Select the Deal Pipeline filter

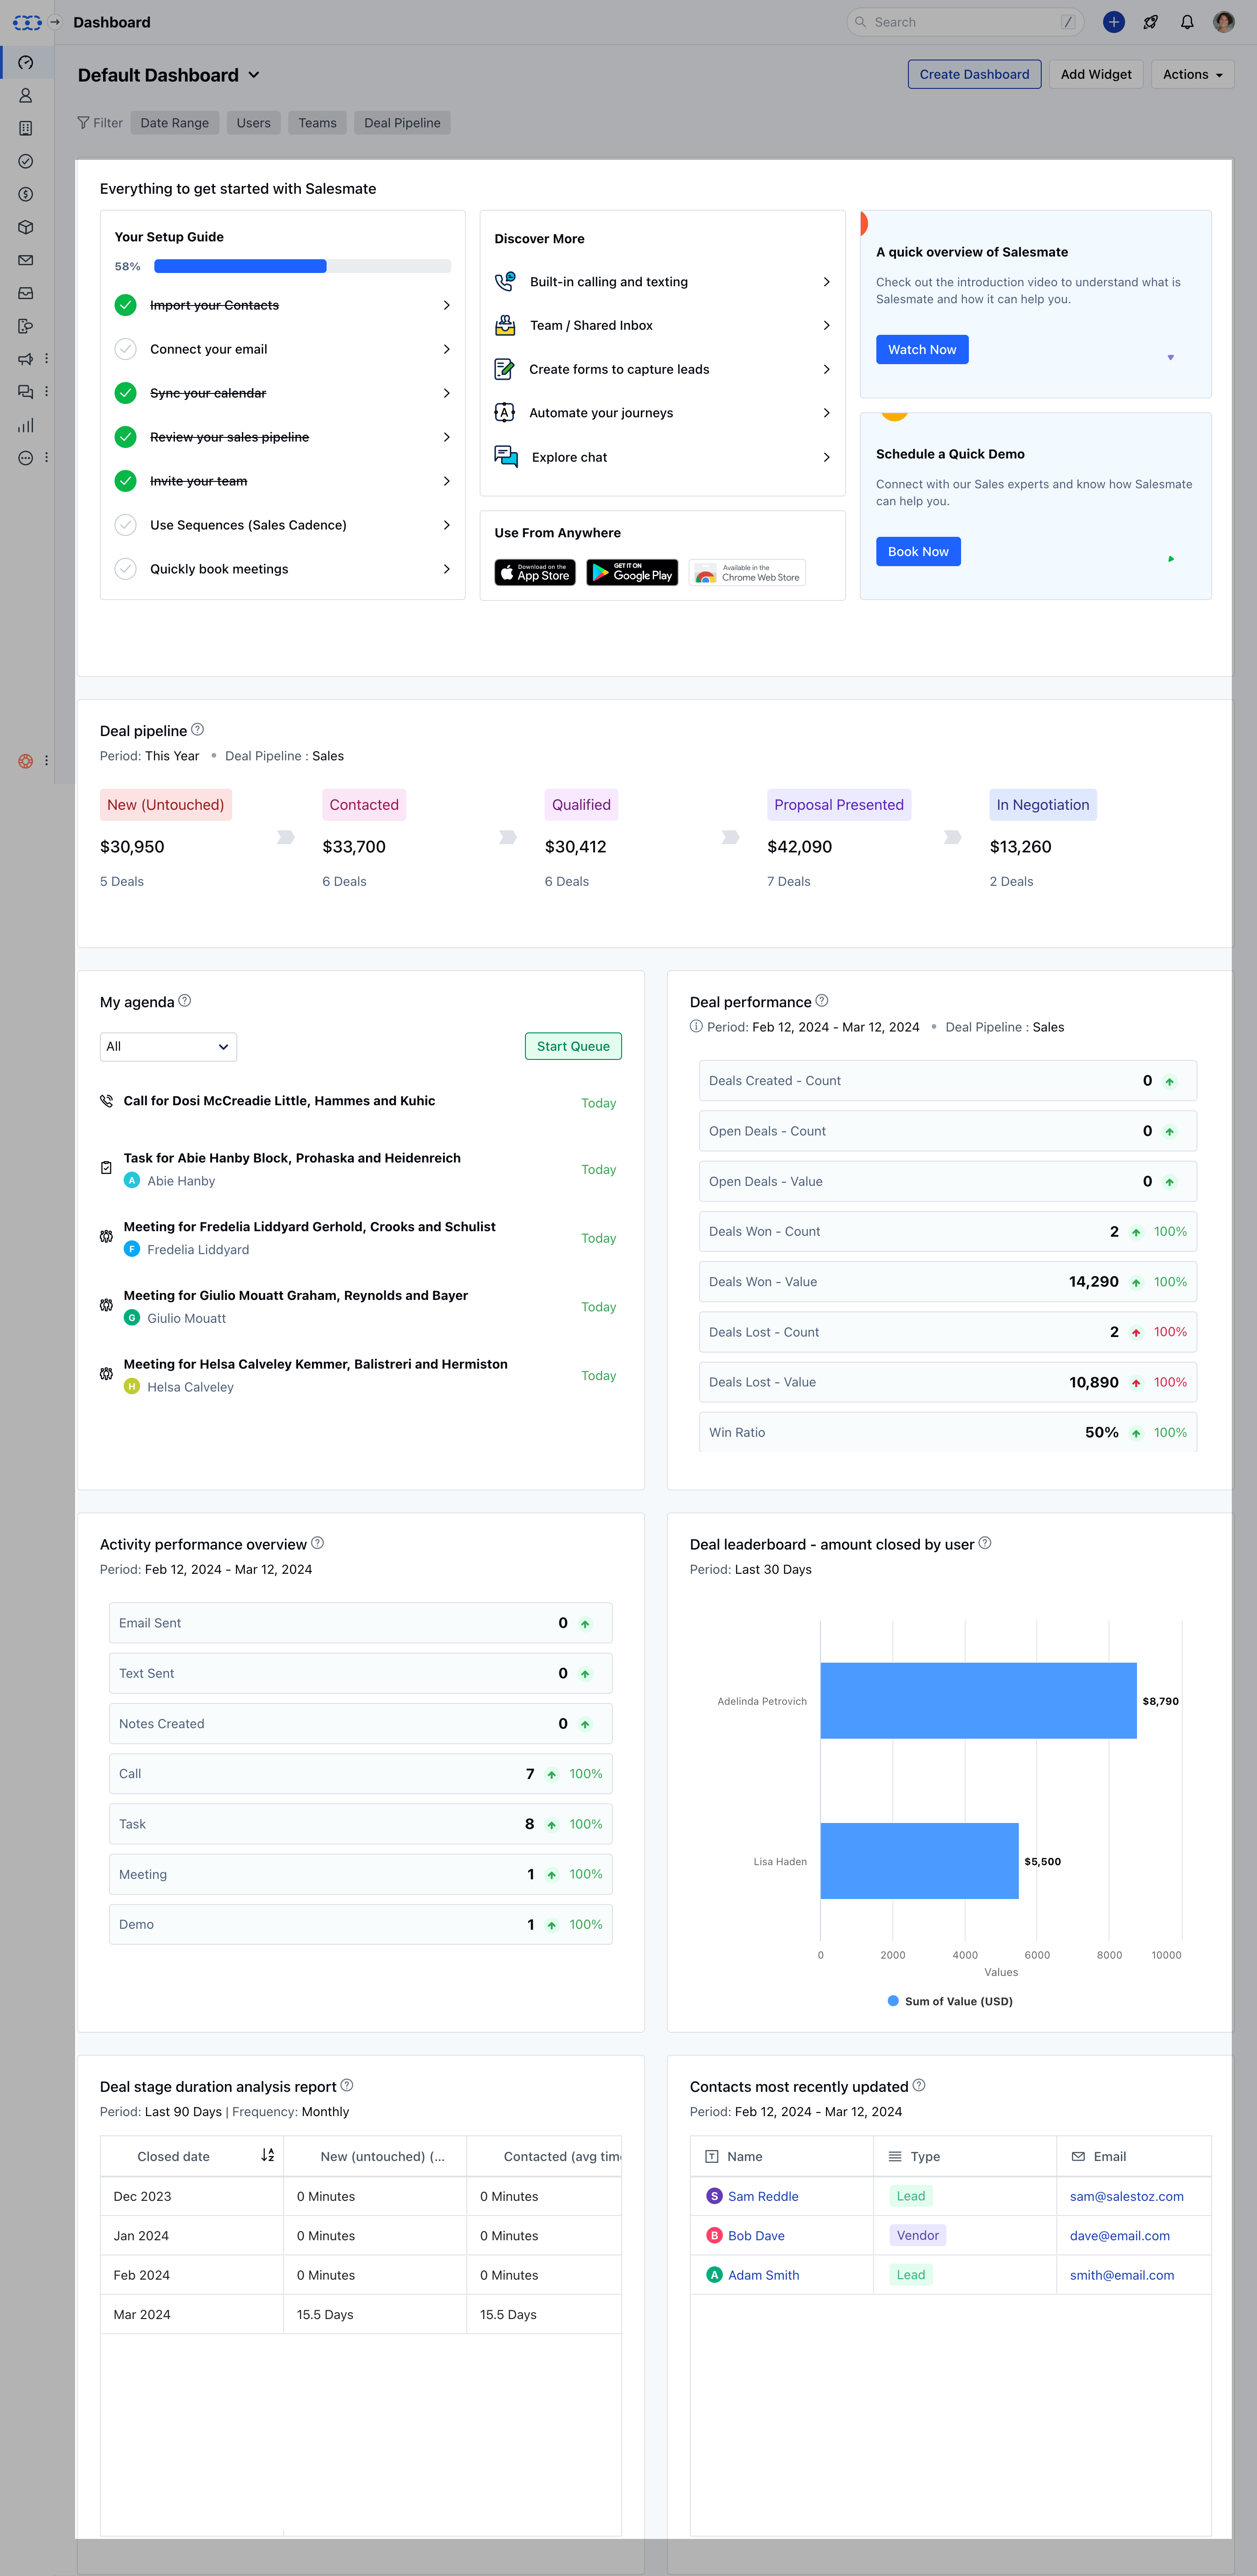click(x=402, y=123)
